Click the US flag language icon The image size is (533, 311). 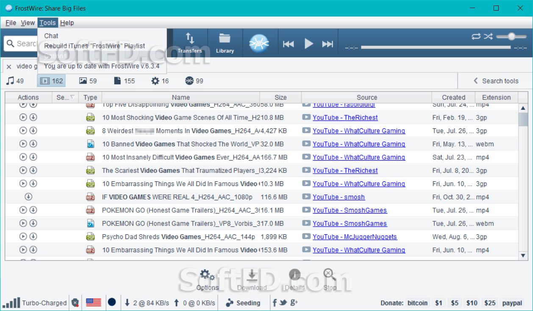(94, 303)
